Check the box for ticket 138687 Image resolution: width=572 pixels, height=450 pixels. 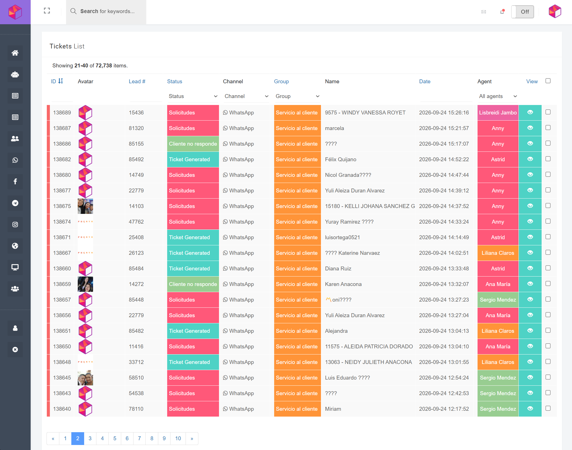[548, 128]
